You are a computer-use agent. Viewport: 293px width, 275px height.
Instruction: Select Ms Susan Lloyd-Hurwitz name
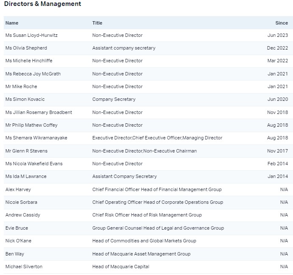(31, 35)
